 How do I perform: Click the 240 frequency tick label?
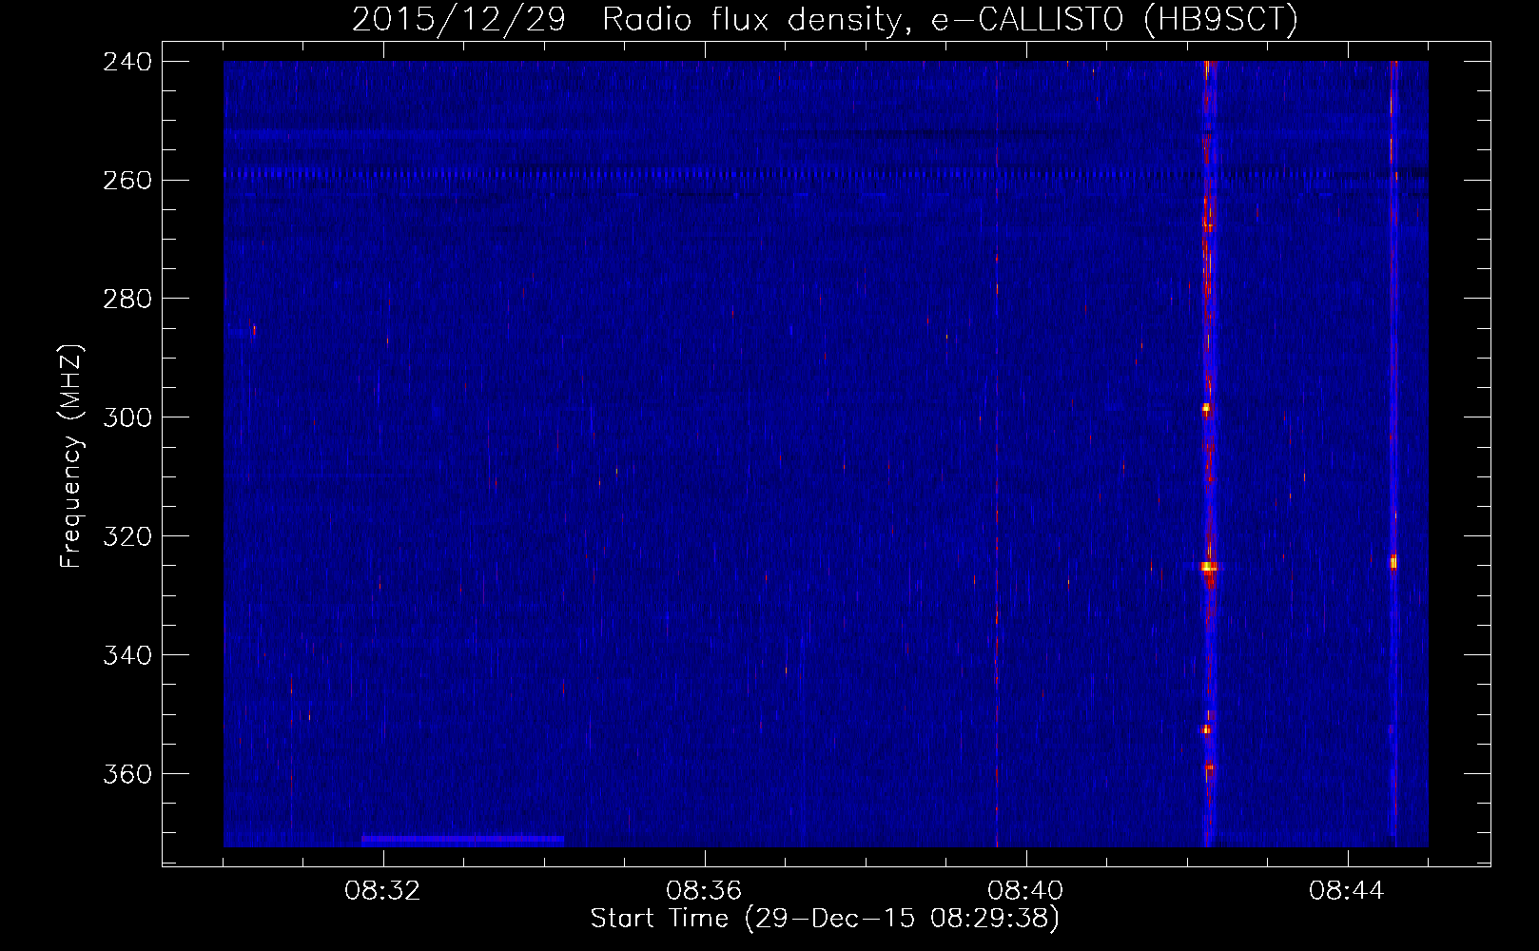[127, 61]
